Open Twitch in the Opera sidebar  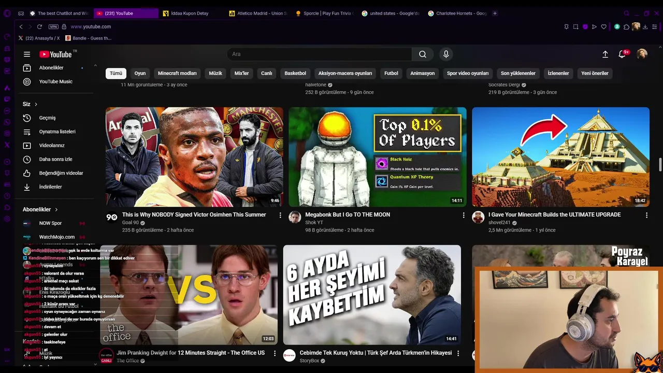(7, 99)
